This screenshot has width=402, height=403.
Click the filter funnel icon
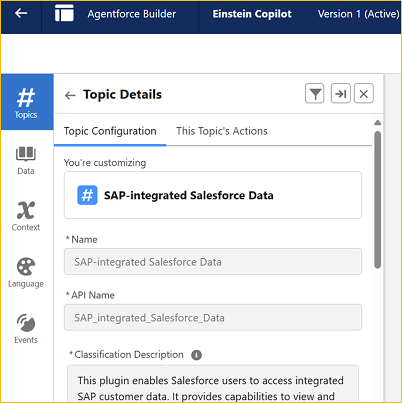tap(315, 94)
